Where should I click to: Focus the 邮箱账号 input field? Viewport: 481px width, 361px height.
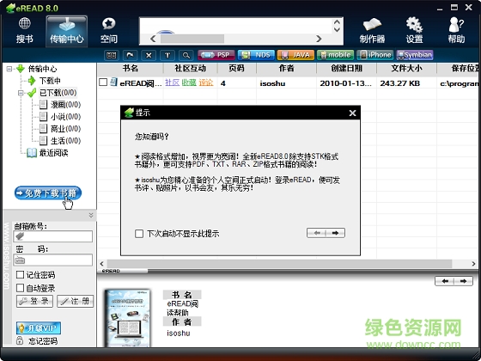click(x=52, y=236)
